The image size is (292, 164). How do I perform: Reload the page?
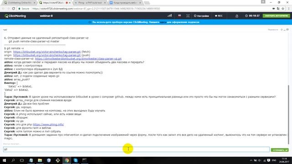(13, 9)
